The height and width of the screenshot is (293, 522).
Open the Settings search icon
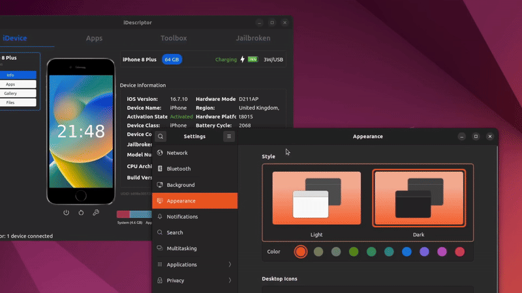click(x=161, y=136)
